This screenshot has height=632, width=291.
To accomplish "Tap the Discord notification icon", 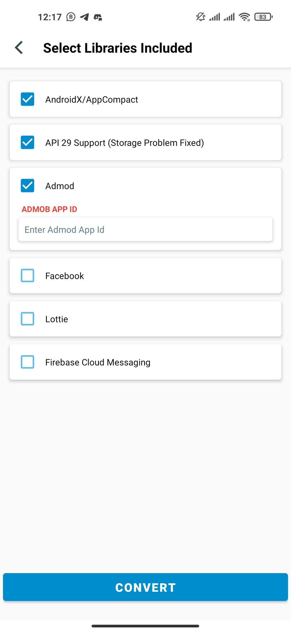I will [x=98, y=17].
